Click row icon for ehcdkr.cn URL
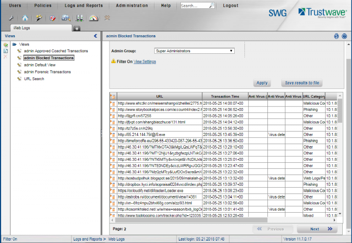The width and height of the screenshot is (352, 243). (x=113, y=103)
